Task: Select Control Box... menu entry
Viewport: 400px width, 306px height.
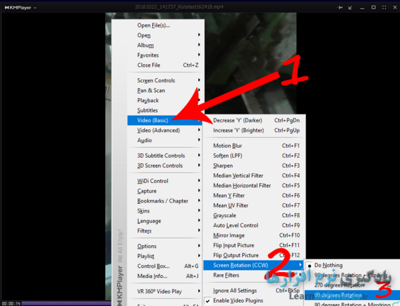Action: point(165,266)
